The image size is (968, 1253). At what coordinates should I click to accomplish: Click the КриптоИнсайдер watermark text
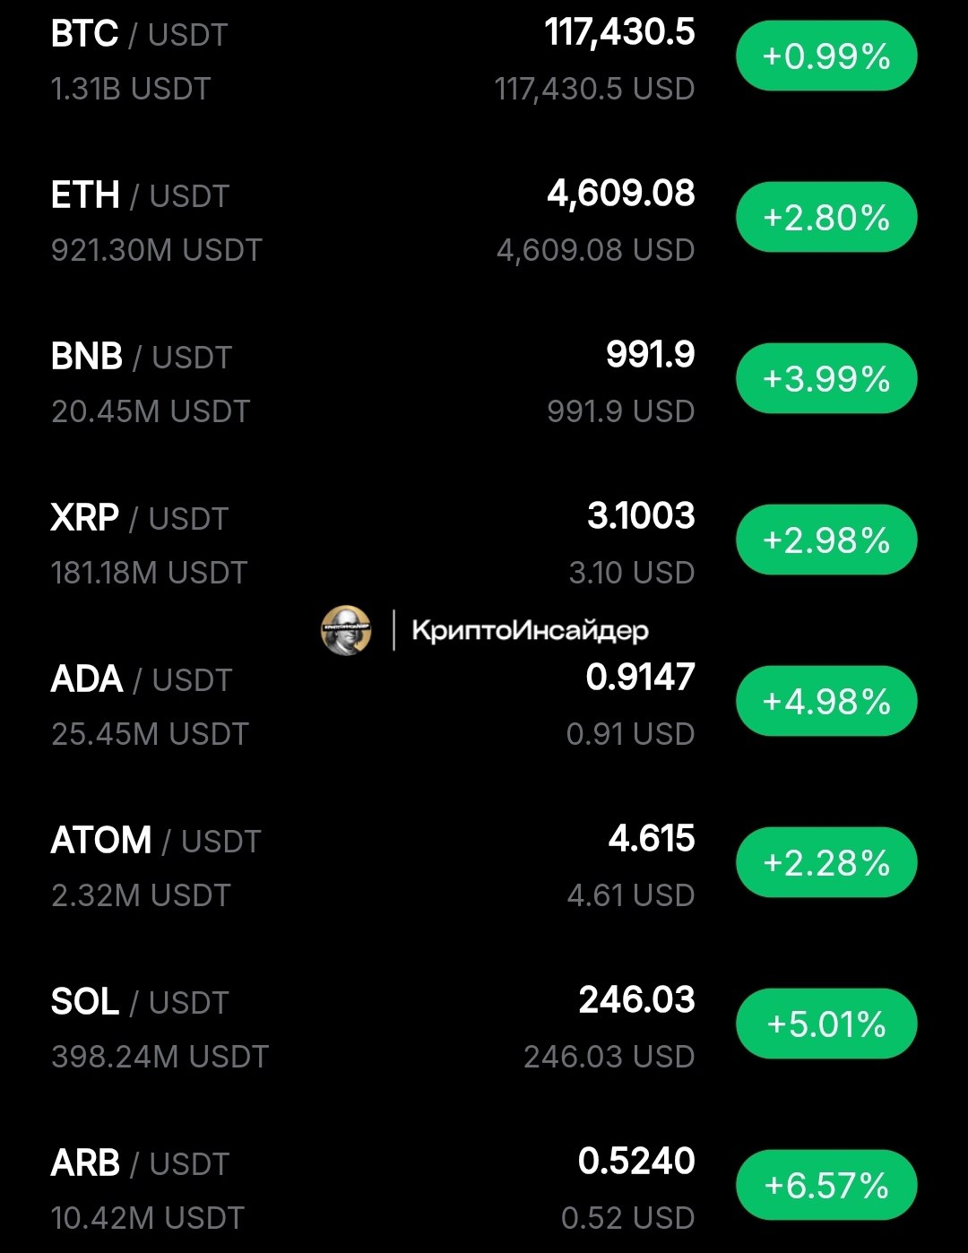[x=530, y=631]
